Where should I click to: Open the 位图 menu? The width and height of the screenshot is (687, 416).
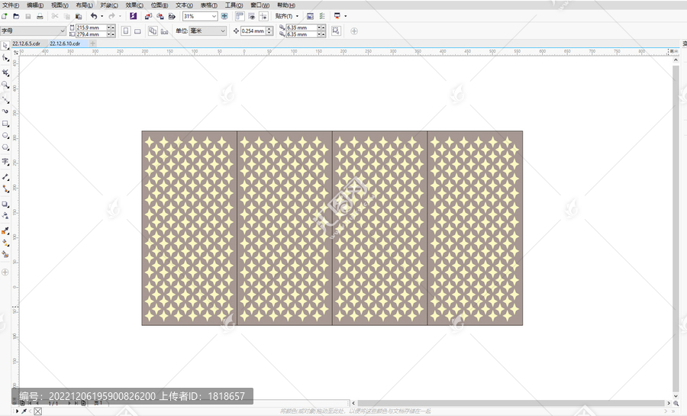point(159,5)
